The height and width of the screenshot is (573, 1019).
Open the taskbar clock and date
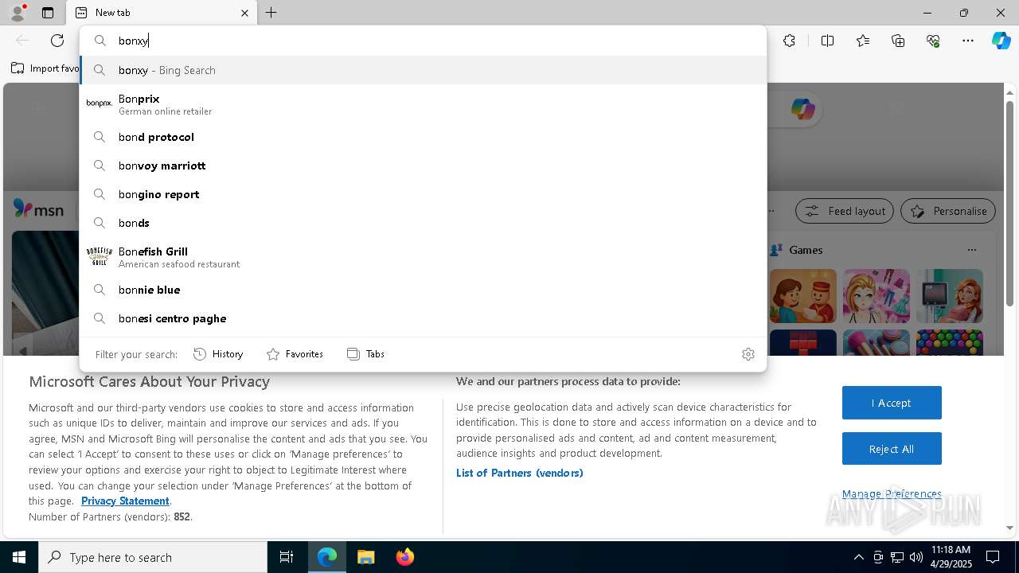950,557
